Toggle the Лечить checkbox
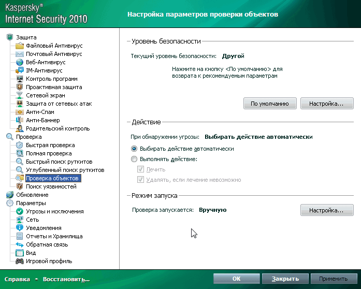361x289 pixels. point(140,169)
